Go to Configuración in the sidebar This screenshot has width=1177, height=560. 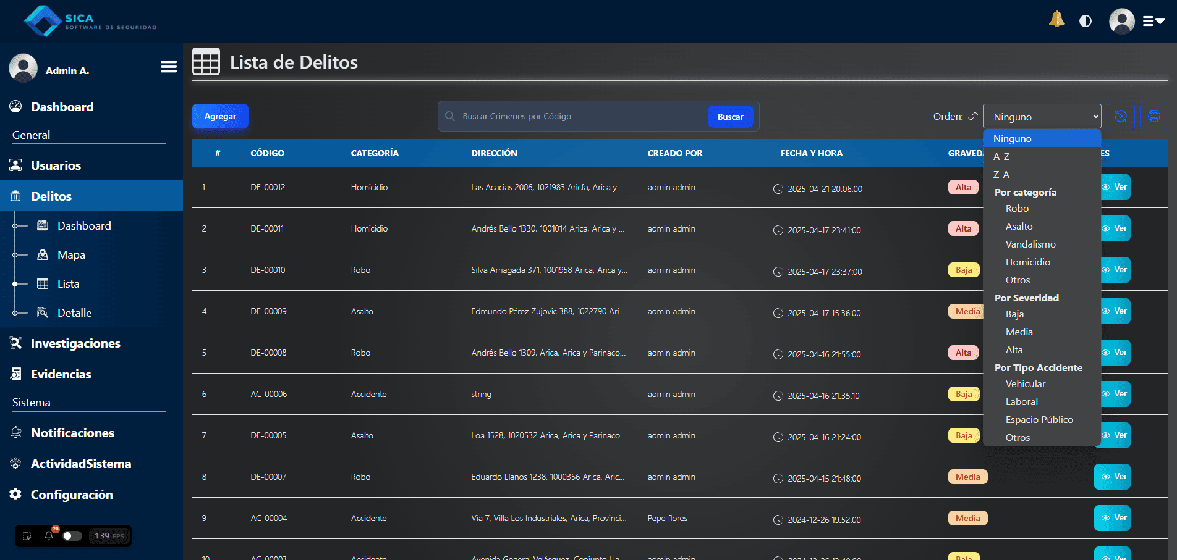(72, 495)
